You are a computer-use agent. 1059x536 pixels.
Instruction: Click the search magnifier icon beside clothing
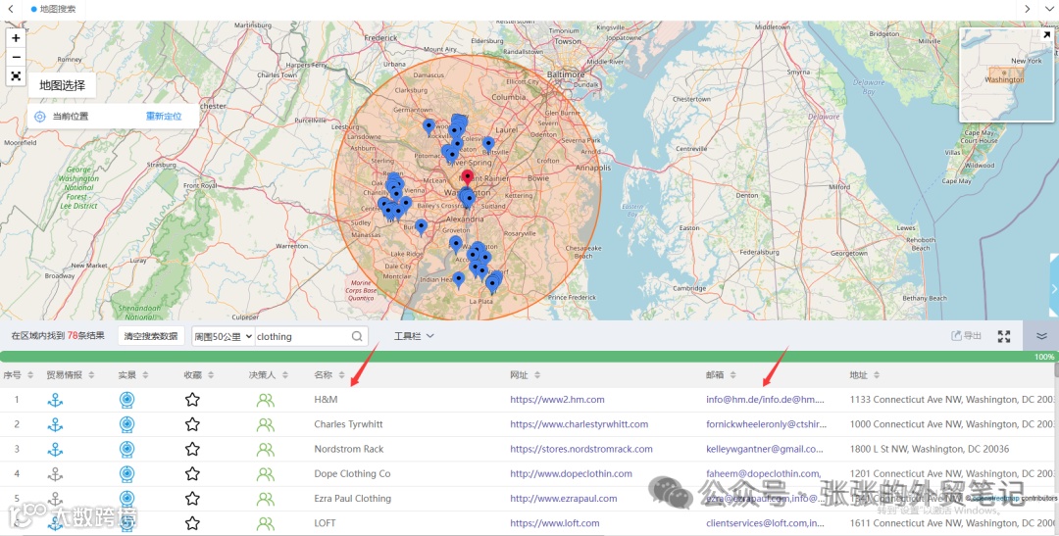(x=358, y=336)
